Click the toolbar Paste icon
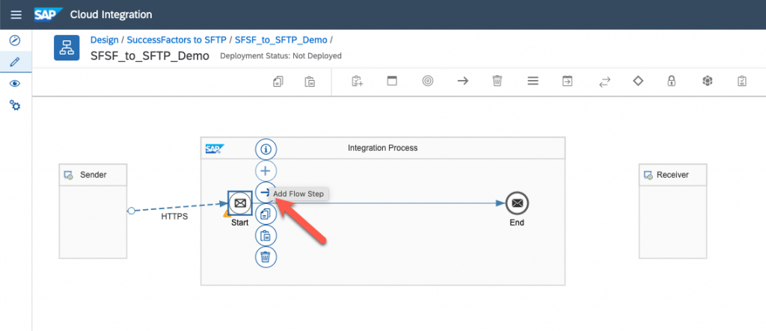The height and width of the screenshot is (331, 766). pyautogui.click(x=310, y=81)
